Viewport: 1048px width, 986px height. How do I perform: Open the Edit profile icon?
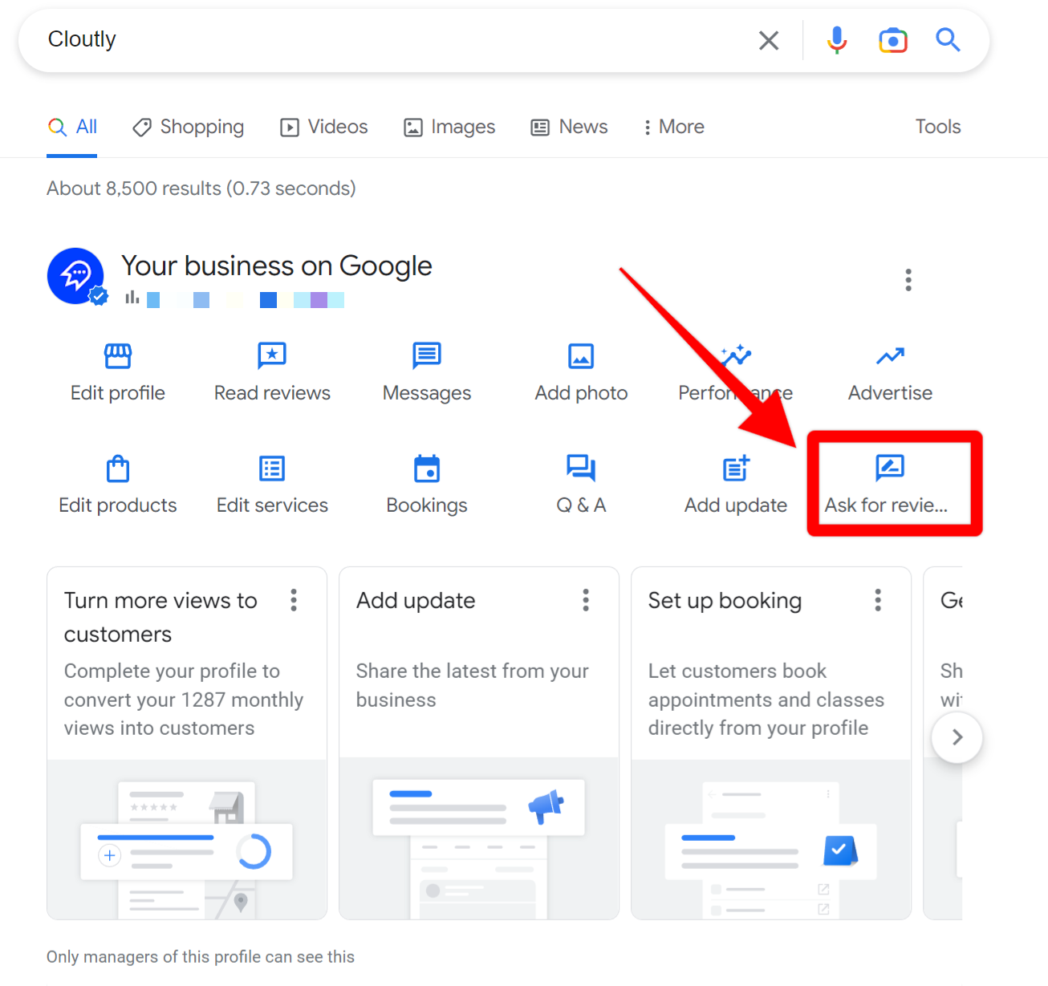(x=117, y=356)
